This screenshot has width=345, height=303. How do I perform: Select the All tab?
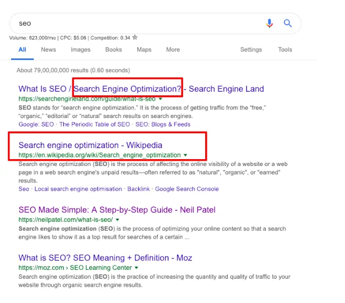[x=22, y=50]
